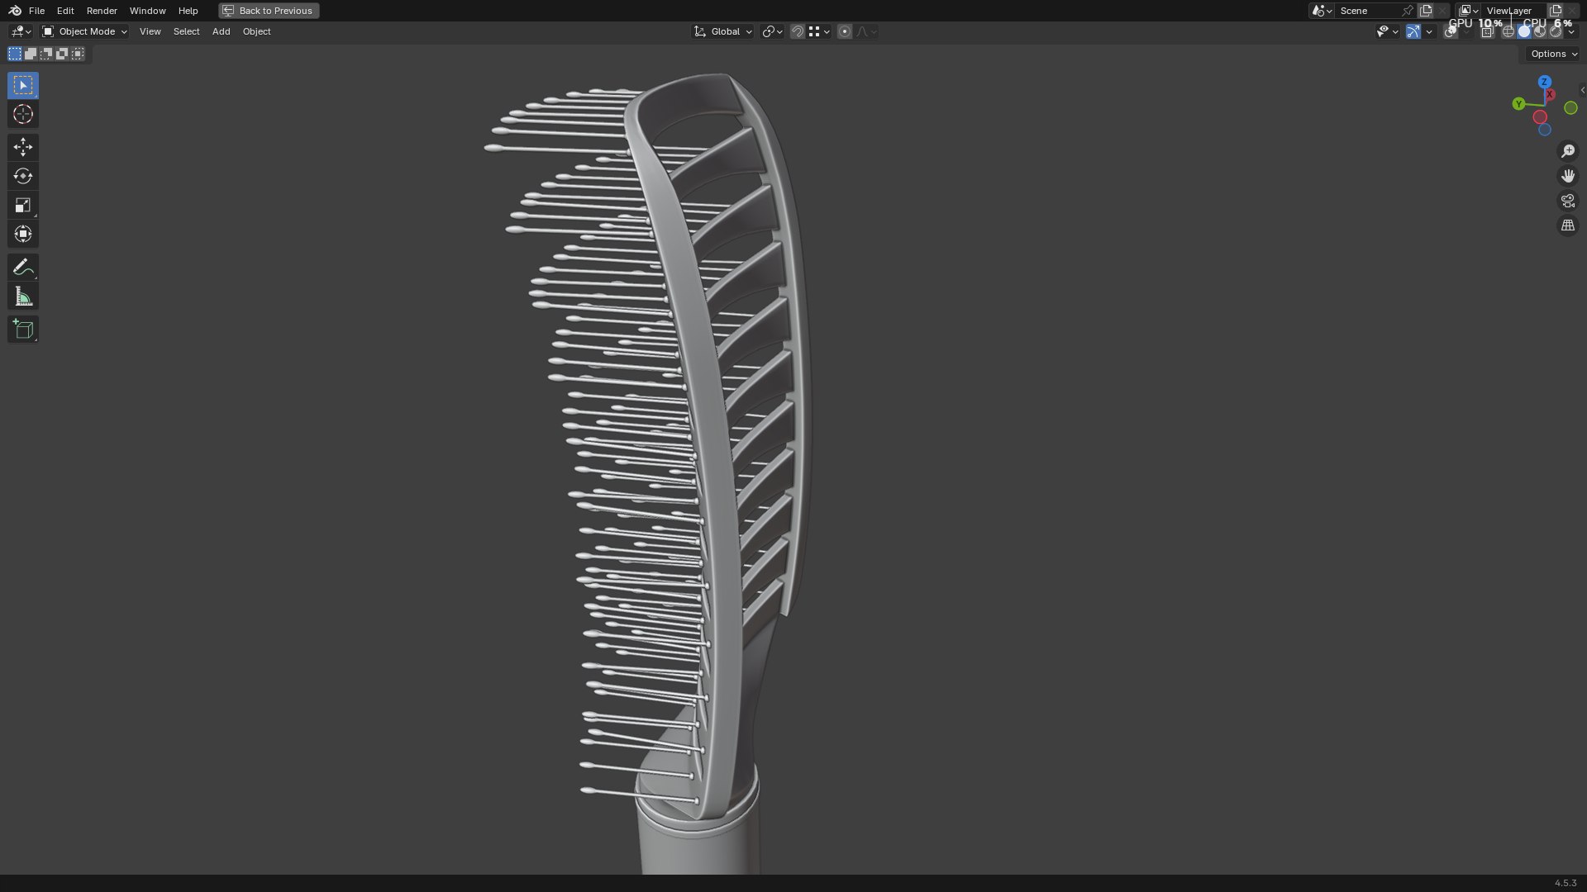Click Back to Previous button
1587x892 pixels.
[269, 11]
